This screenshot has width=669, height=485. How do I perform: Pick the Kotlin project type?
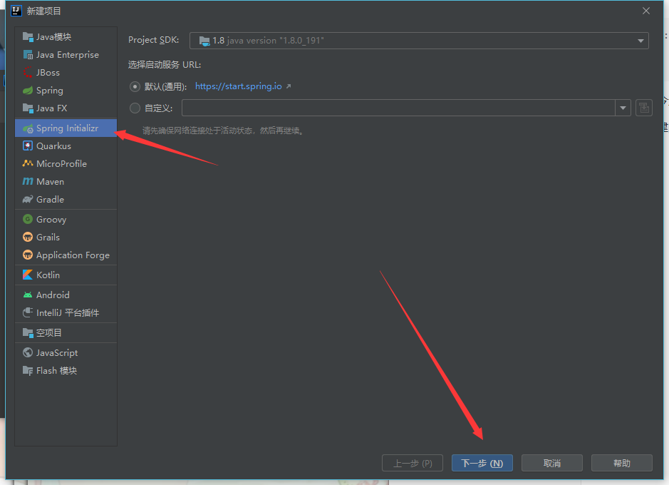(66, 275)
